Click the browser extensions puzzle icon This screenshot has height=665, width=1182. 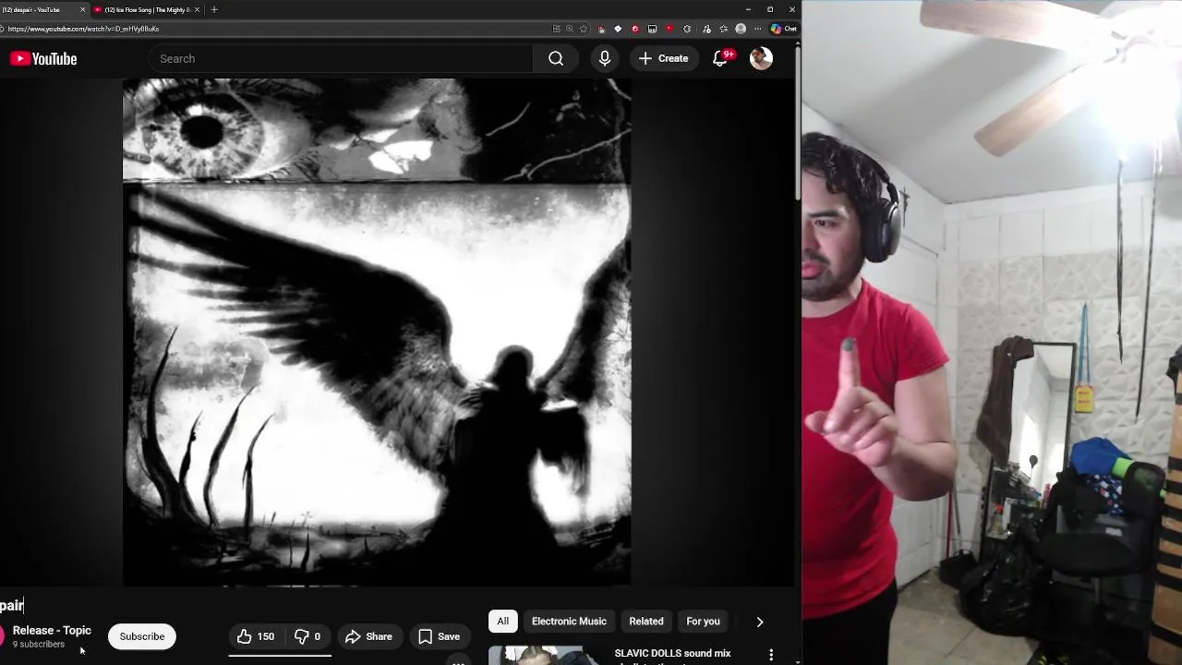point(686,29)
